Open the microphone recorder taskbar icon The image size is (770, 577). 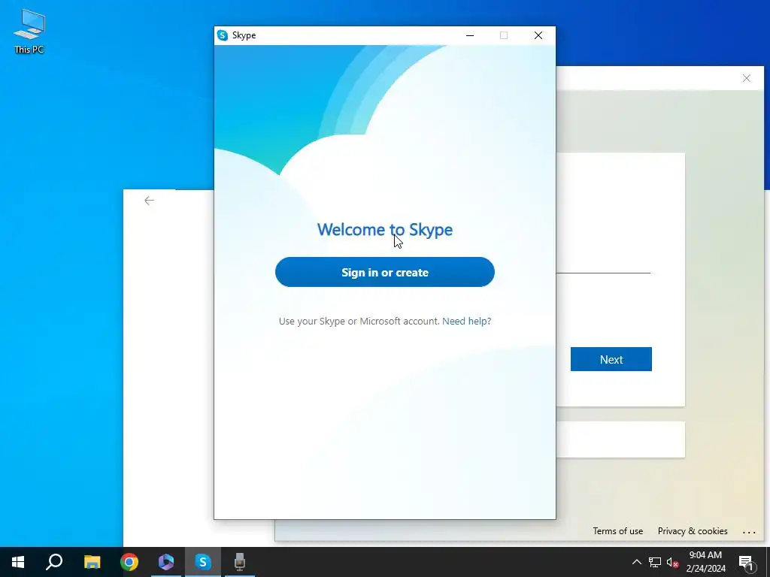tap(240, 562)
